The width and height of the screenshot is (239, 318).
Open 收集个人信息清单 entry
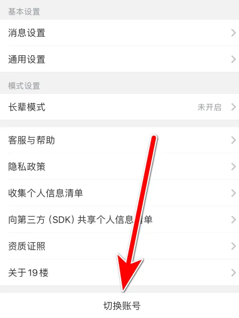[119, 193]
